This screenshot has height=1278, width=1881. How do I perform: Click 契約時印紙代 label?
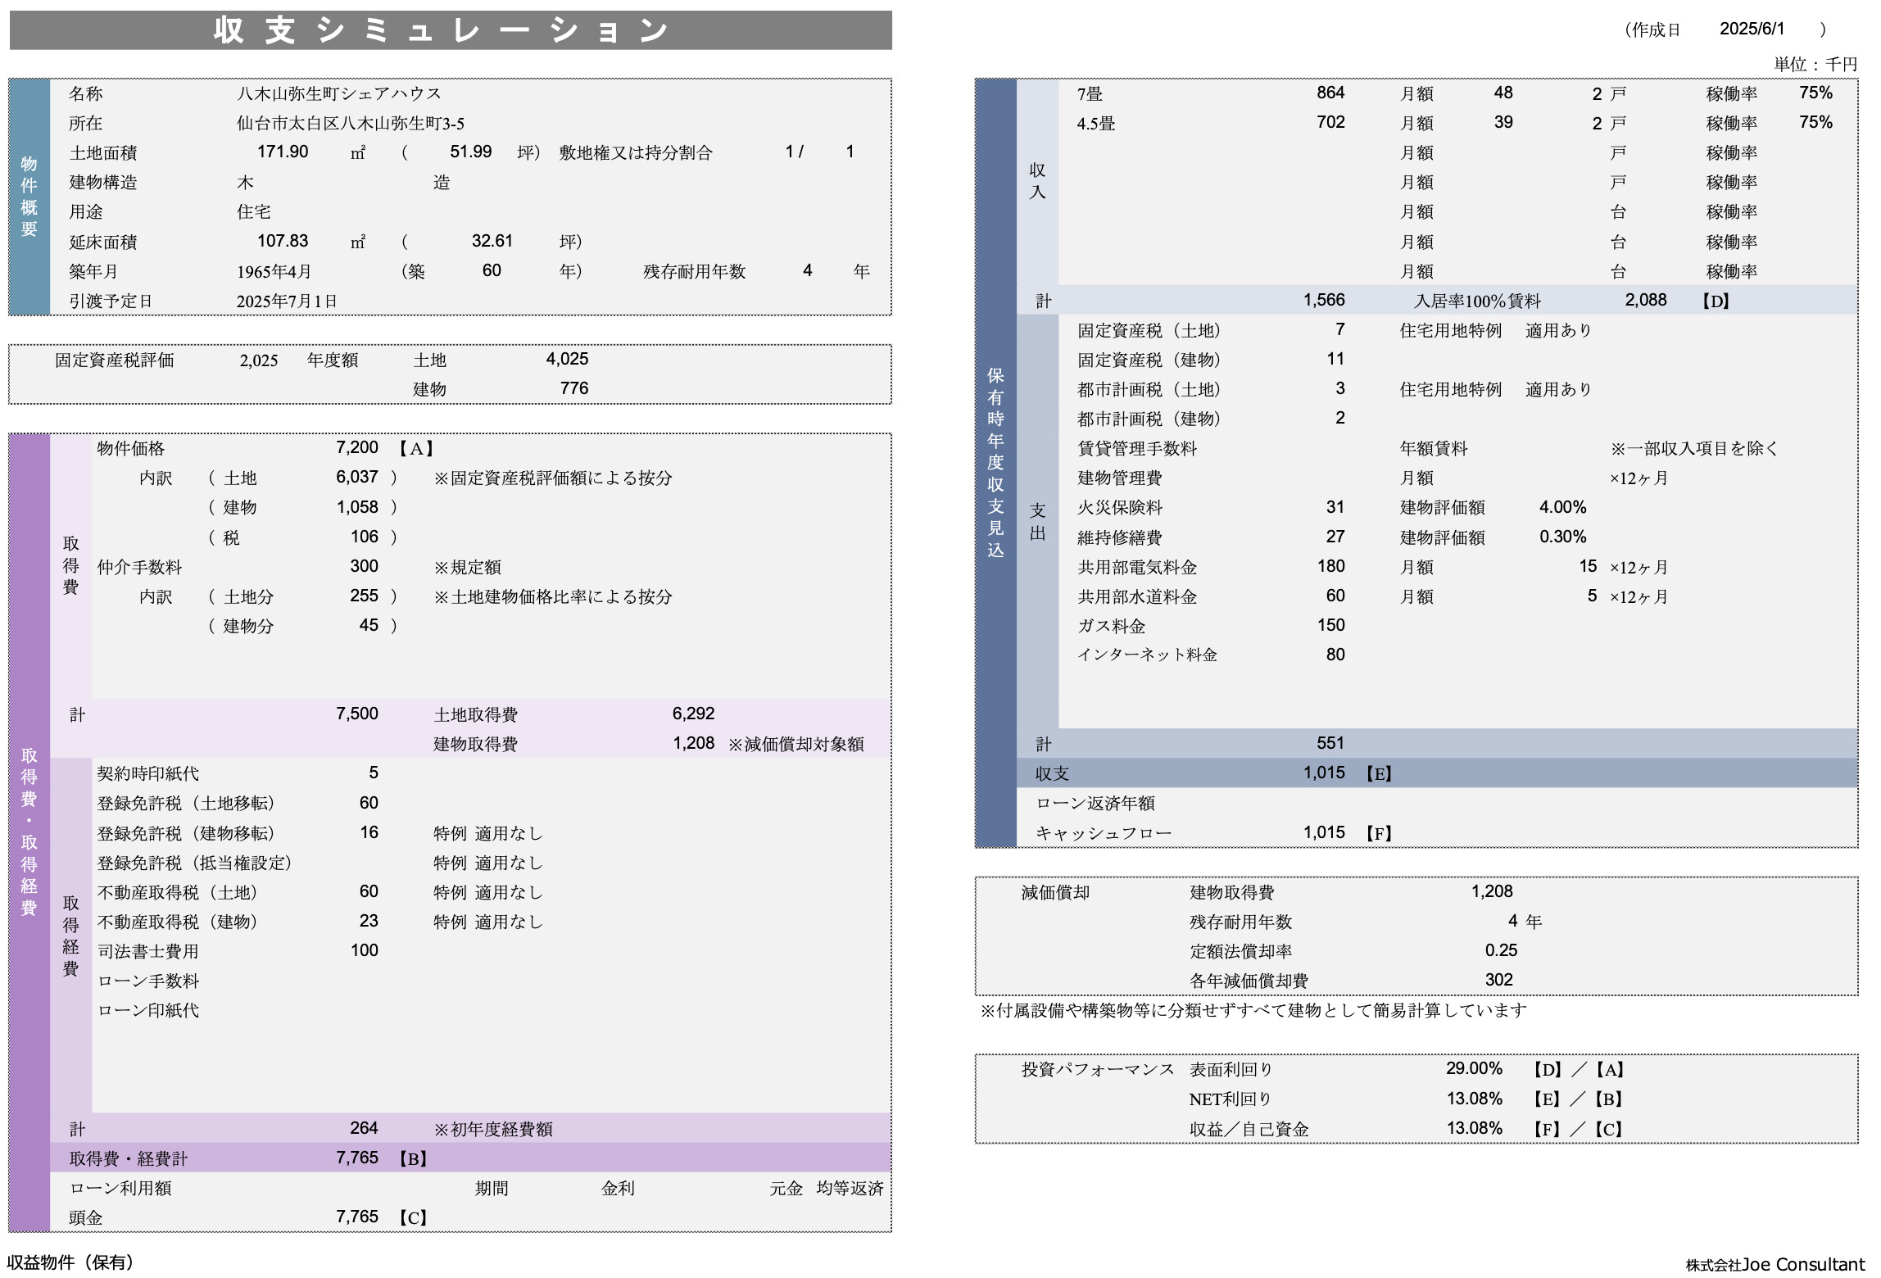[x=147, y=773]
